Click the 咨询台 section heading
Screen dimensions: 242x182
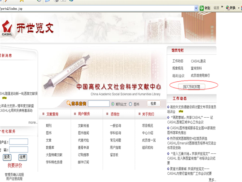(x=115, y=114)
